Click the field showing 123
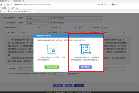This screenshot has width=139, height=93. [x=114, y=69]
